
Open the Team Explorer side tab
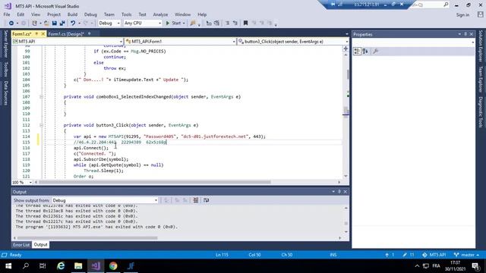(481, 79)
